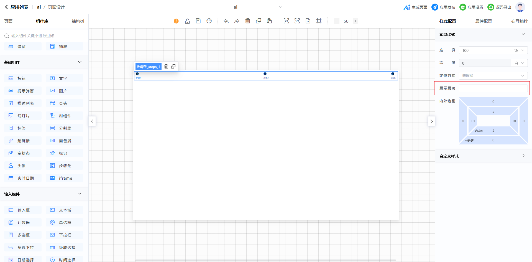Collapse the 基础组件 section
The height and width of the screenshot is (262, 532).
tap(80, 62)
